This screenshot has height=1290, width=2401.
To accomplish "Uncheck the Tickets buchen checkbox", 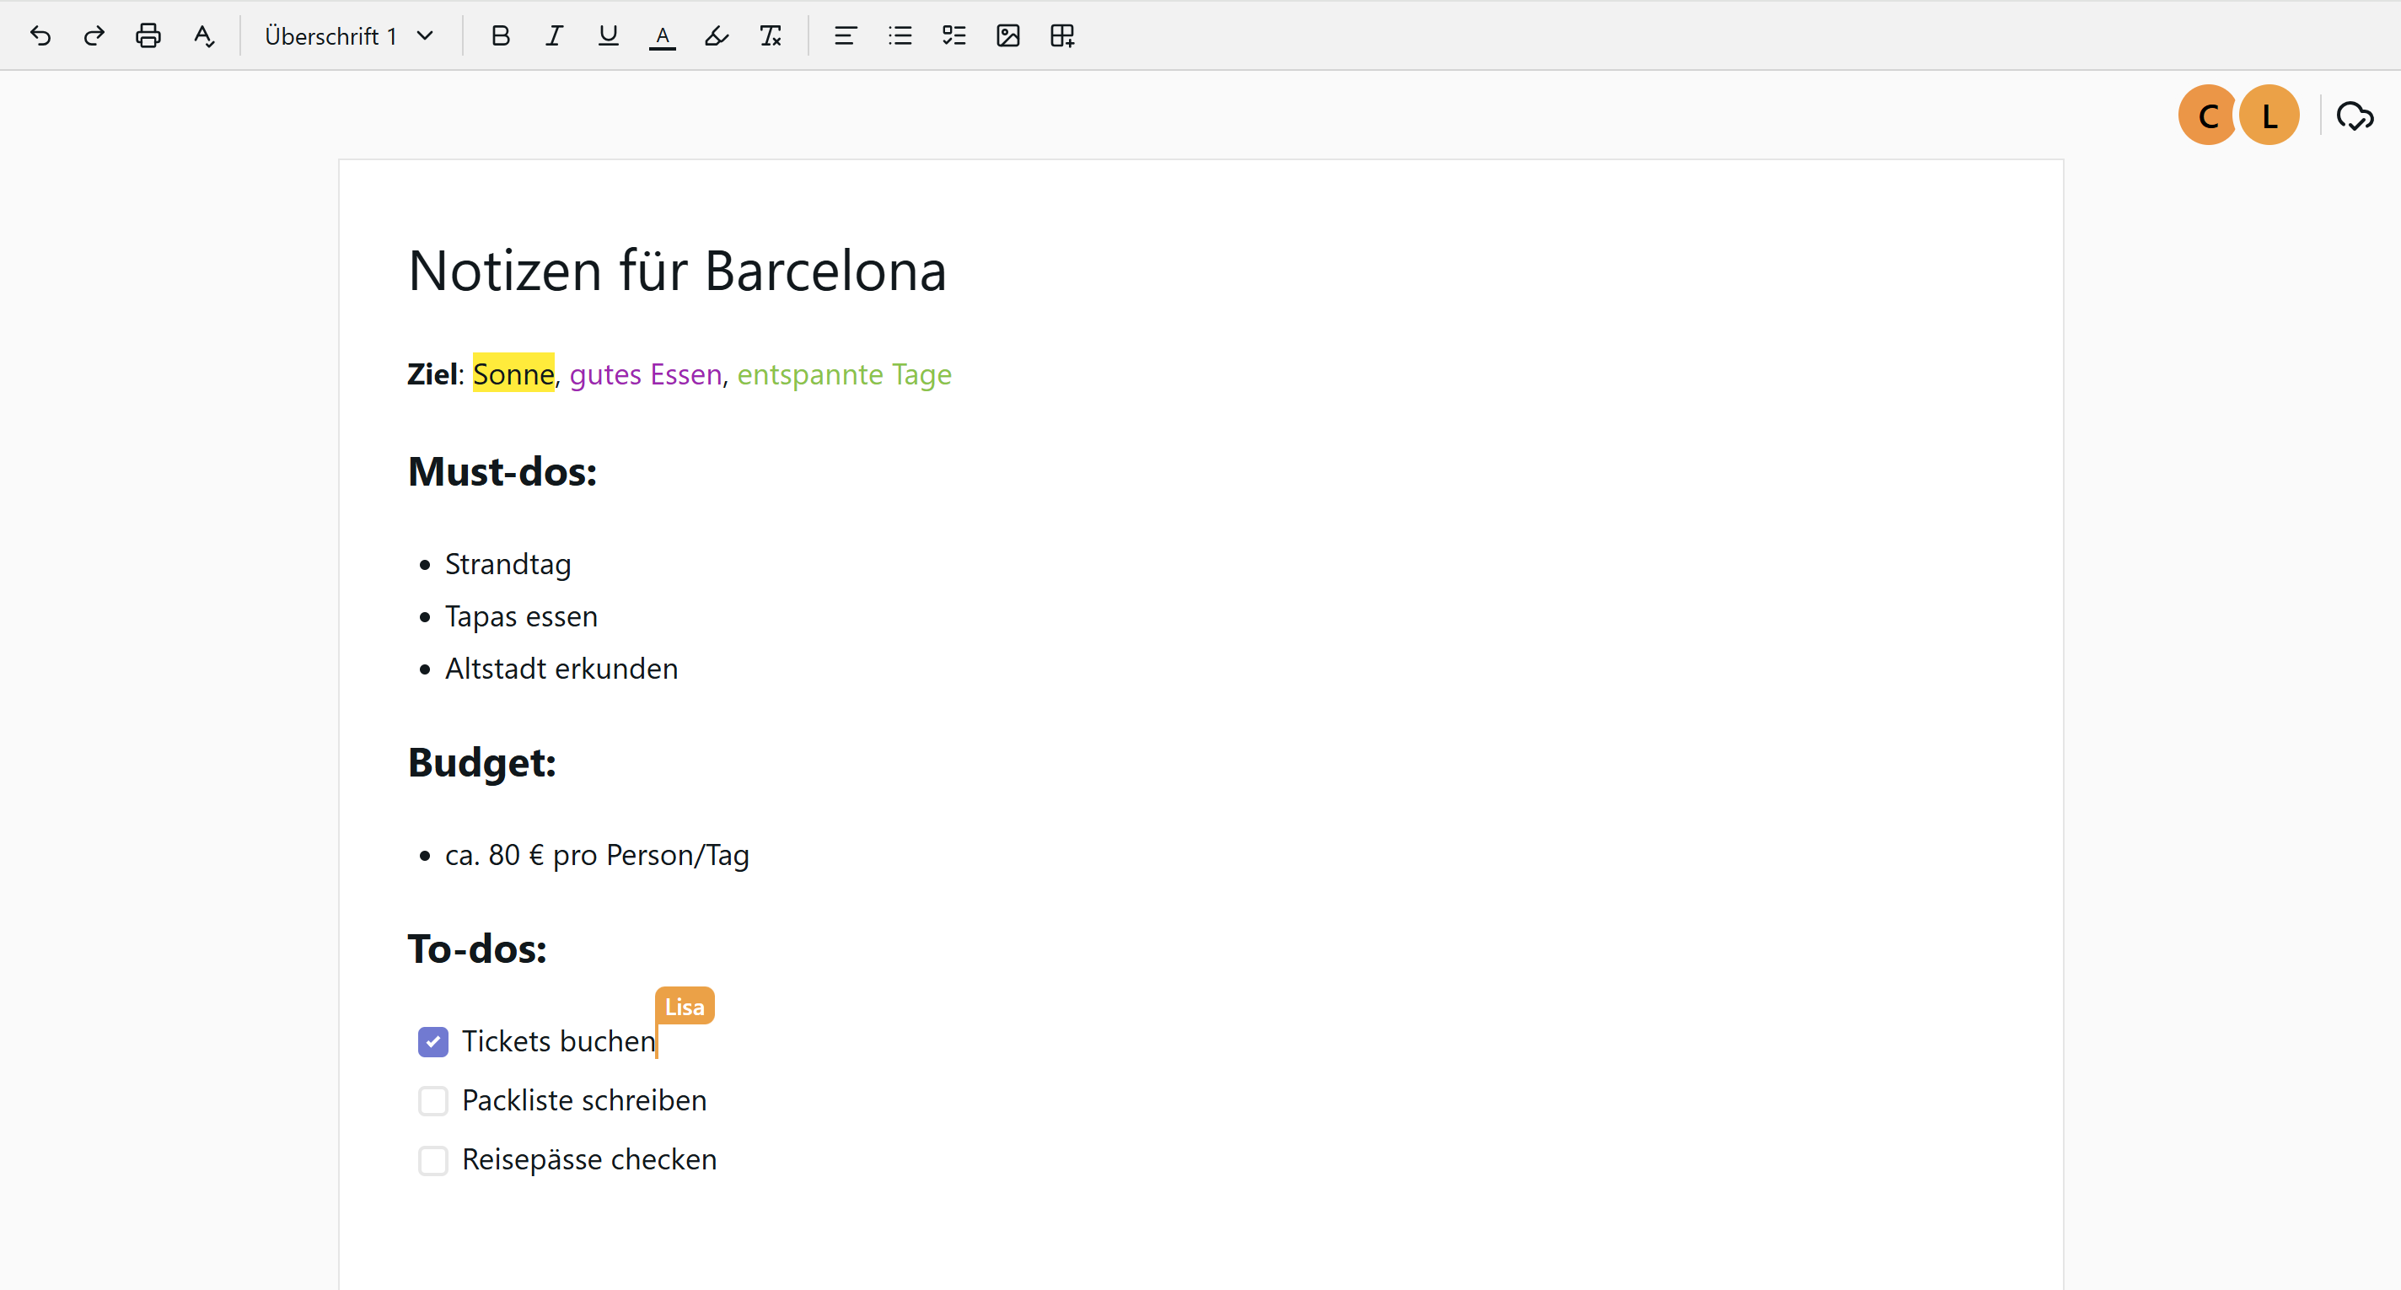I will pyautogui.click(x=433, y=1041).
